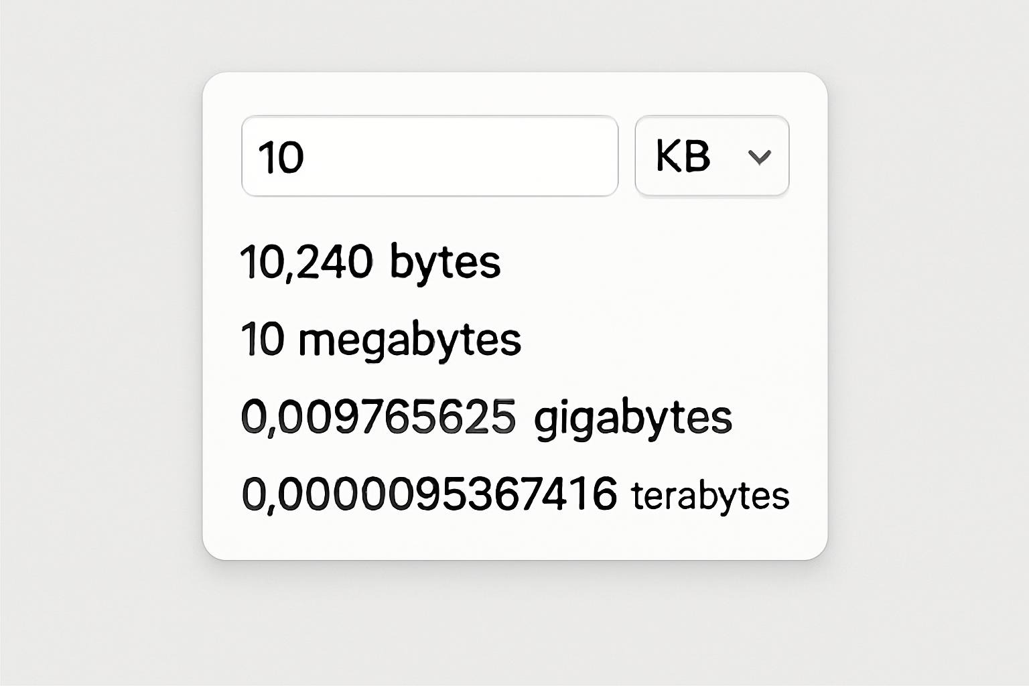Click the megabytes result line
Viewport: 1029px width, 686px height.
(x=382, y=339)
